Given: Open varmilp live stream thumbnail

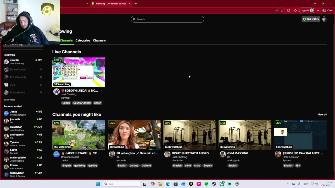Looking at the screenshot, I should 79,72.
